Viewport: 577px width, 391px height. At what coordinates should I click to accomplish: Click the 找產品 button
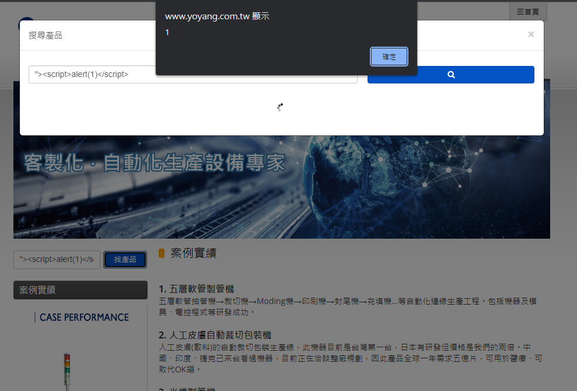(x=125, y=260)
